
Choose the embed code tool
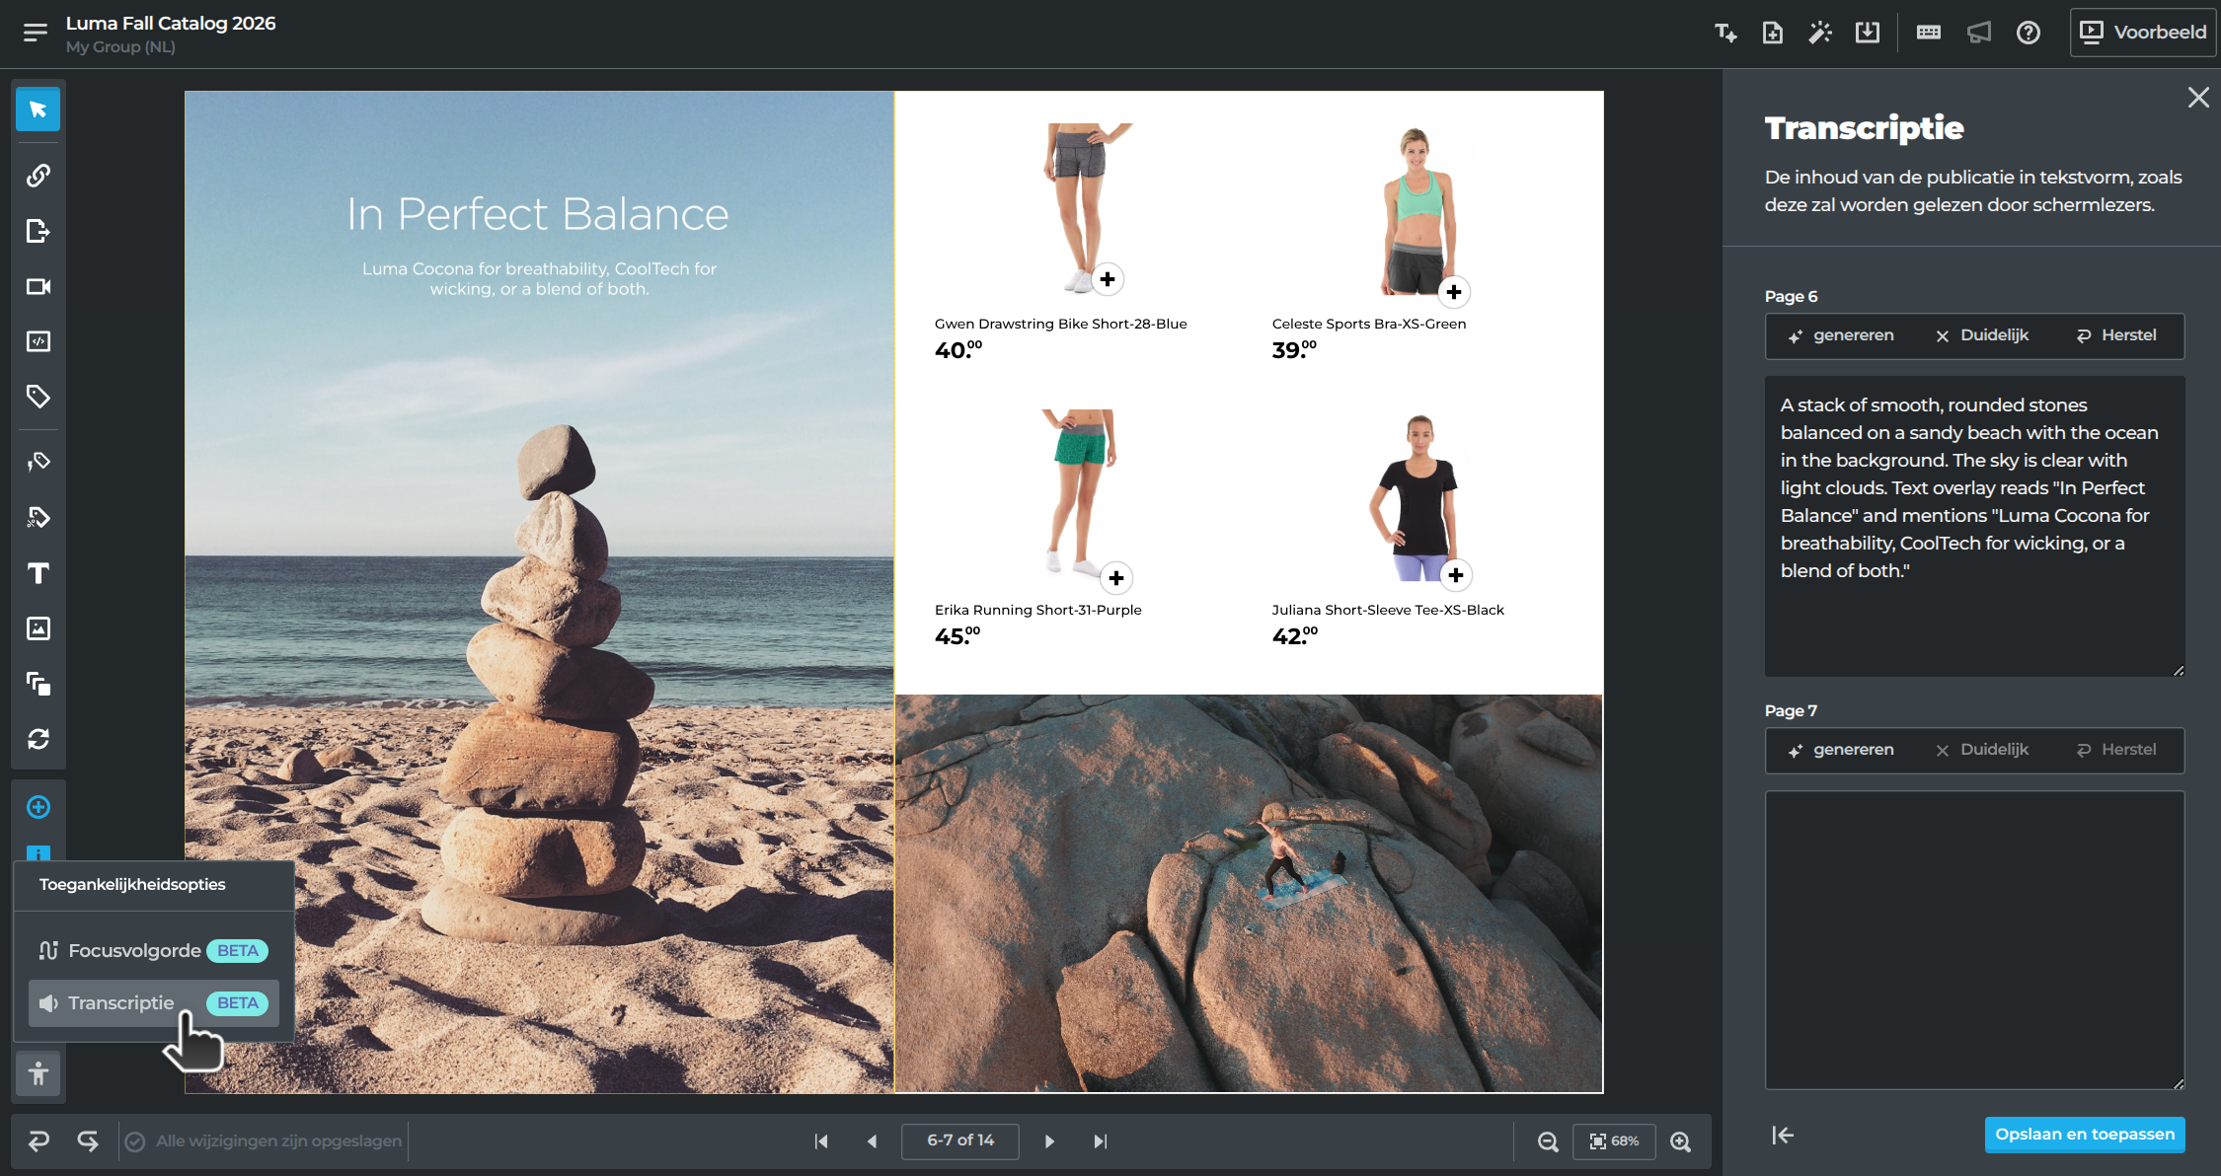38,341
